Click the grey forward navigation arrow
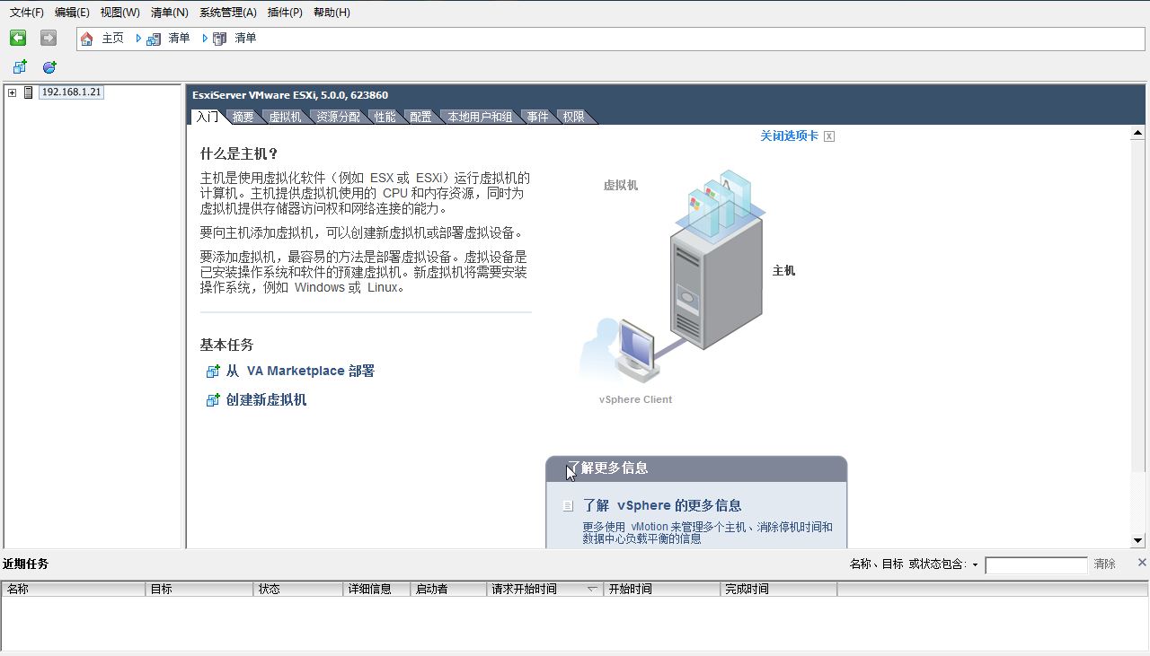 coord(49,38)
